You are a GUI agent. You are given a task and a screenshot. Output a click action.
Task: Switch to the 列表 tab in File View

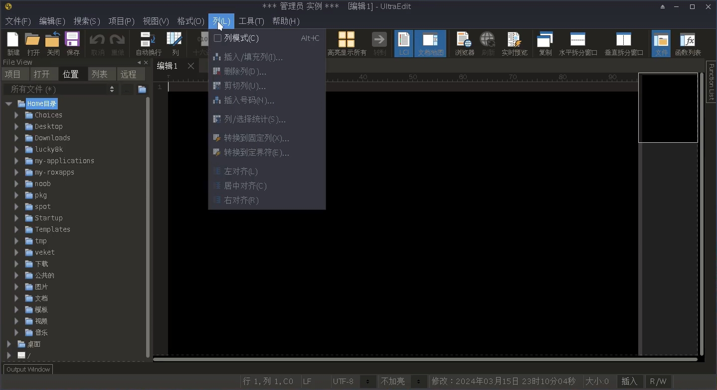(x=100, y=74)
